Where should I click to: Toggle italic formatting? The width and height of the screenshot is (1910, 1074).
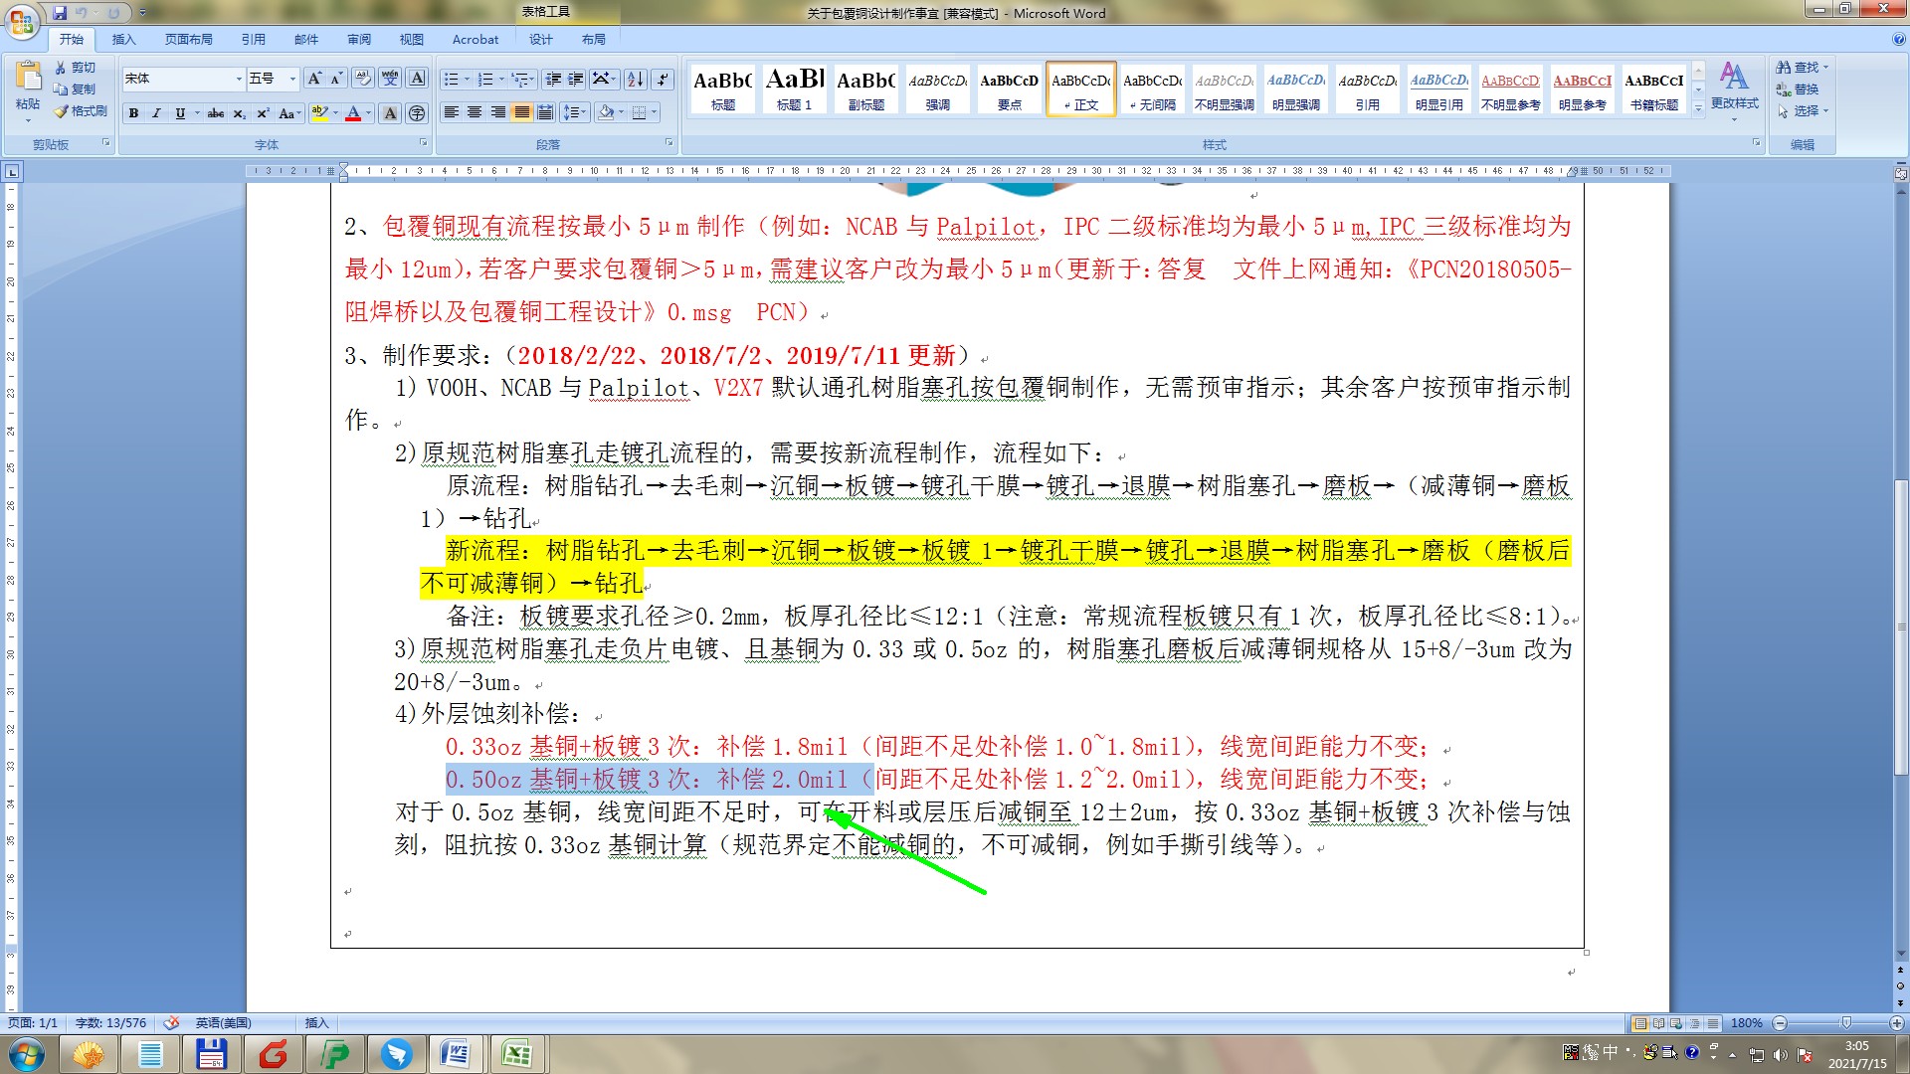click(156, 113)
